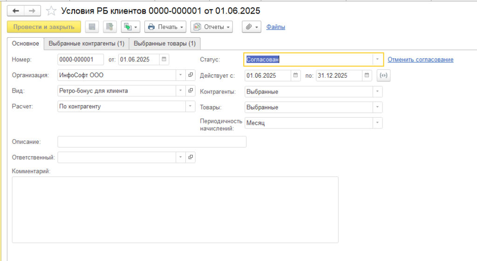Click in the Описание input field
Viewport: 477px width, 261px height.
151,142
